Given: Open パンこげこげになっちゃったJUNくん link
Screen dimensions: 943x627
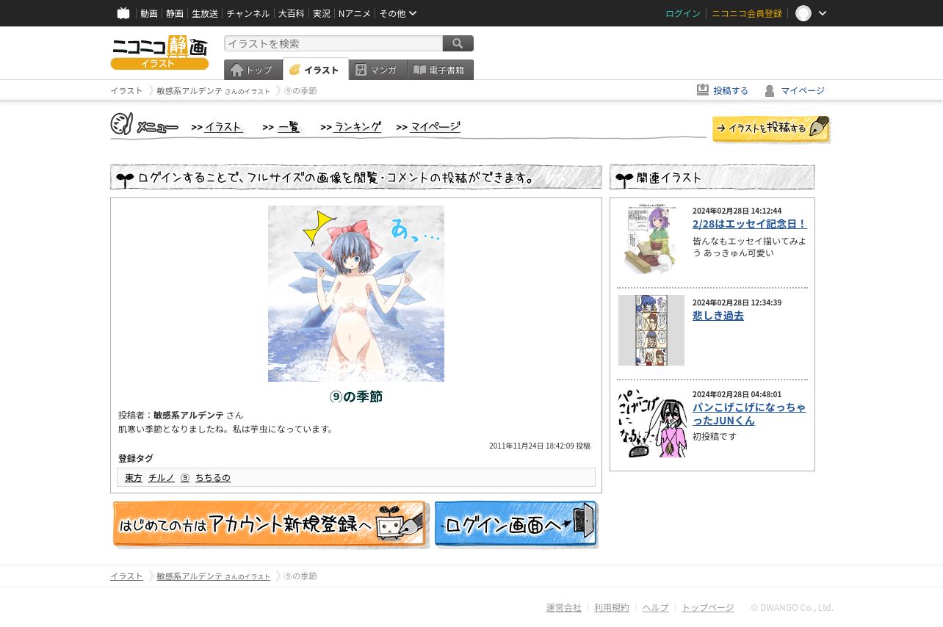Looking at the screenshot, I should [749, 414].
